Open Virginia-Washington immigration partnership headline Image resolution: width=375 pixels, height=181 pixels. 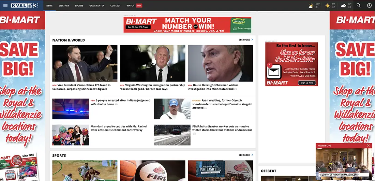coord(153,87)
